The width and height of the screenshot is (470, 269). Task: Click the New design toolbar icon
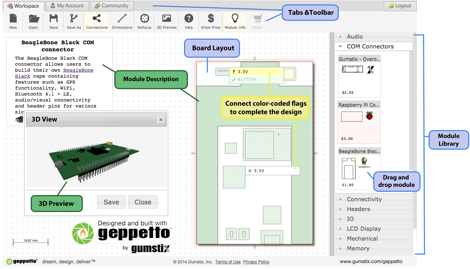[x=13, y=21]
